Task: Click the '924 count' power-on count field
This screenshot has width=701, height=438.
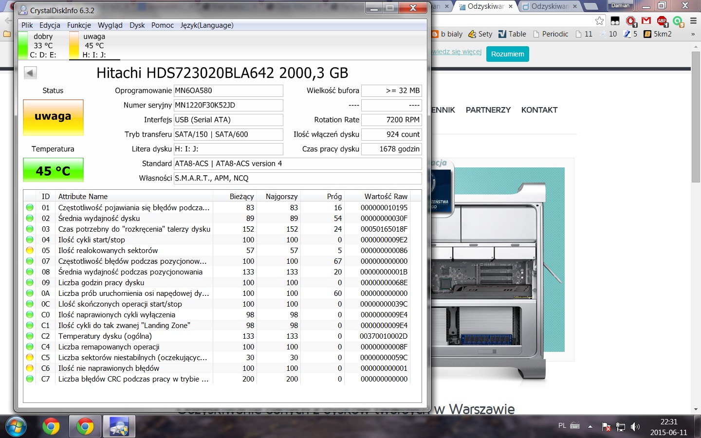Action: point(391,134)
